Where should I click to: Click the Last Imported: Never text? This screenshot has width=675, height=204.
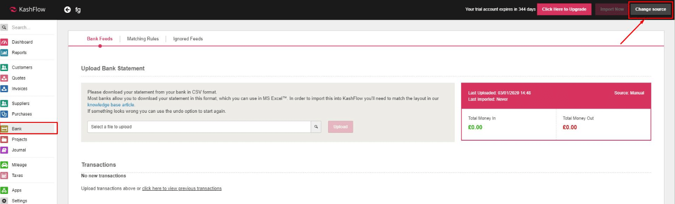[x=488, y=99]
